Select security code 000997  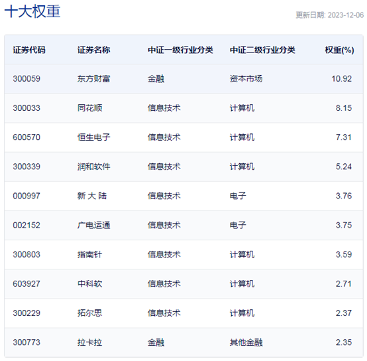pos(26,196)
